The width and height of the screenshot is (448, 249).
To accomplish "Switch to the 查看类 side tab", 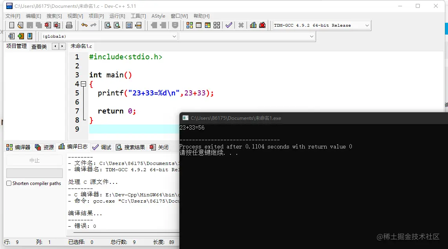I will click(39, 47).
